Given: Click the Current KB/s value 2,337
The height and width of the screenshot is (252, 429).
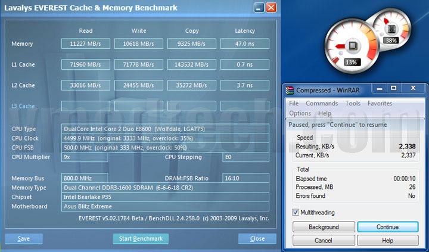Looking at the screenshot, I should click(x=408, y=155).
